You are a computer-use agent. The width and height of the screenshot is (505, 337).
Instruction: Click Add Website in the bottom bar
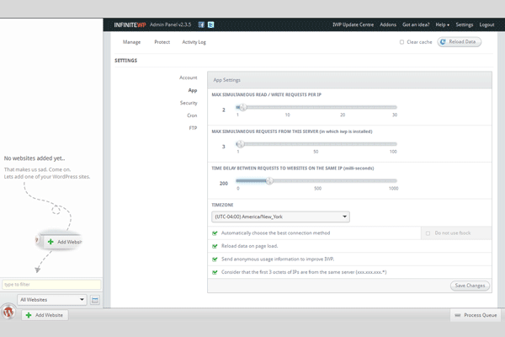45,315
